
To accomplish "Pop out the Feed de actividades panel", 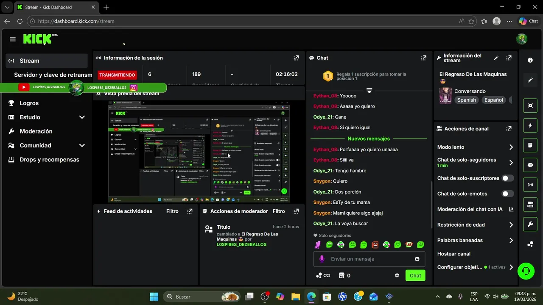I will 190,211.
